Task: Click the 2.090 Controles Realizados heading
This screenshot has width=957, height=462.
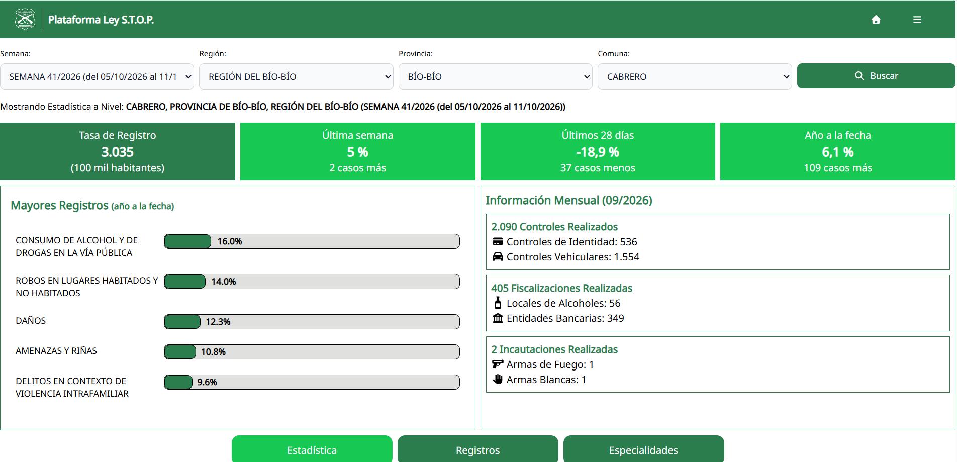Action: click(554, 227)
